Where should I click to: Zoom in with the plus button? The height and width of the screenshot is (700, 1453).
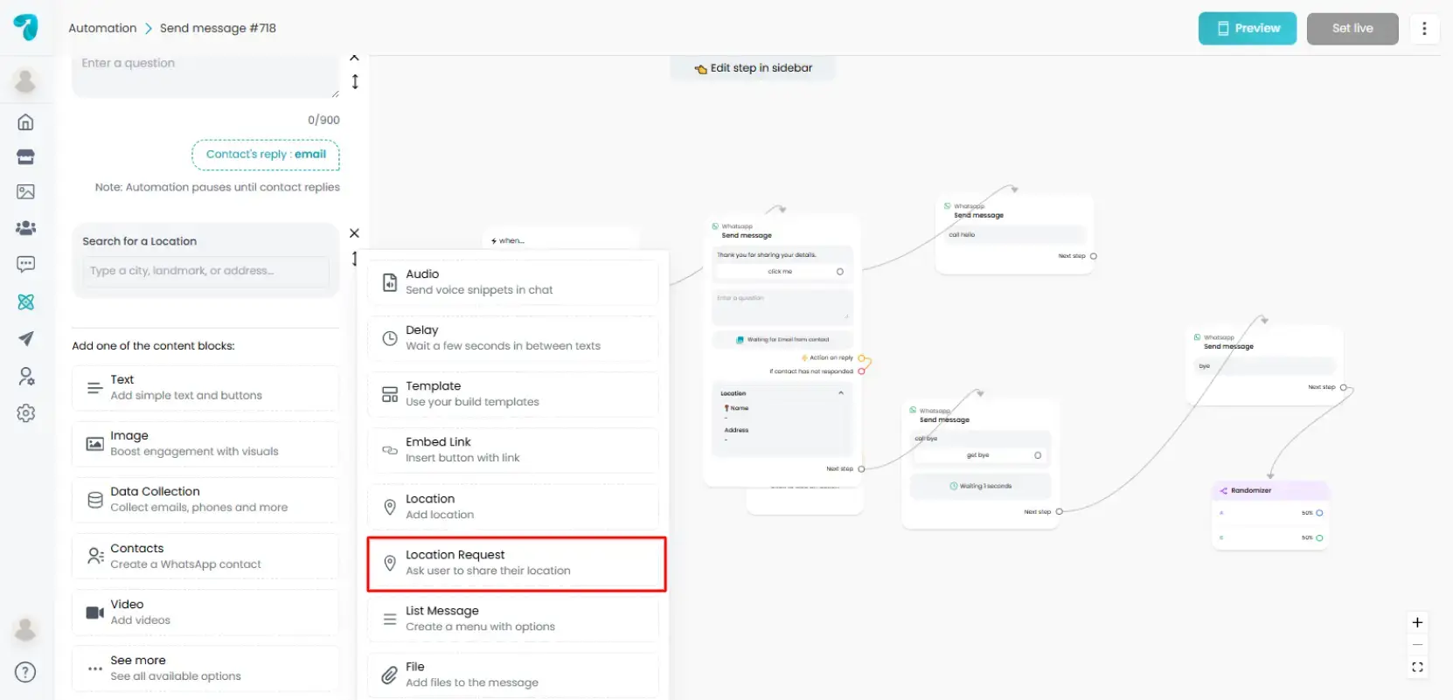click(1417, 622)
